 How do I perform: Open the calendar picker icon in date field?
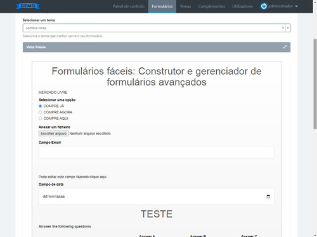click(x=268, y=196)
